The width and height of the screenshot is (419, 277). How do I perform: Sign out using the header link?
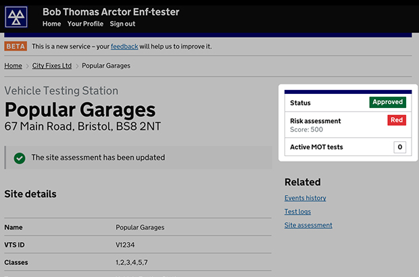122,24
